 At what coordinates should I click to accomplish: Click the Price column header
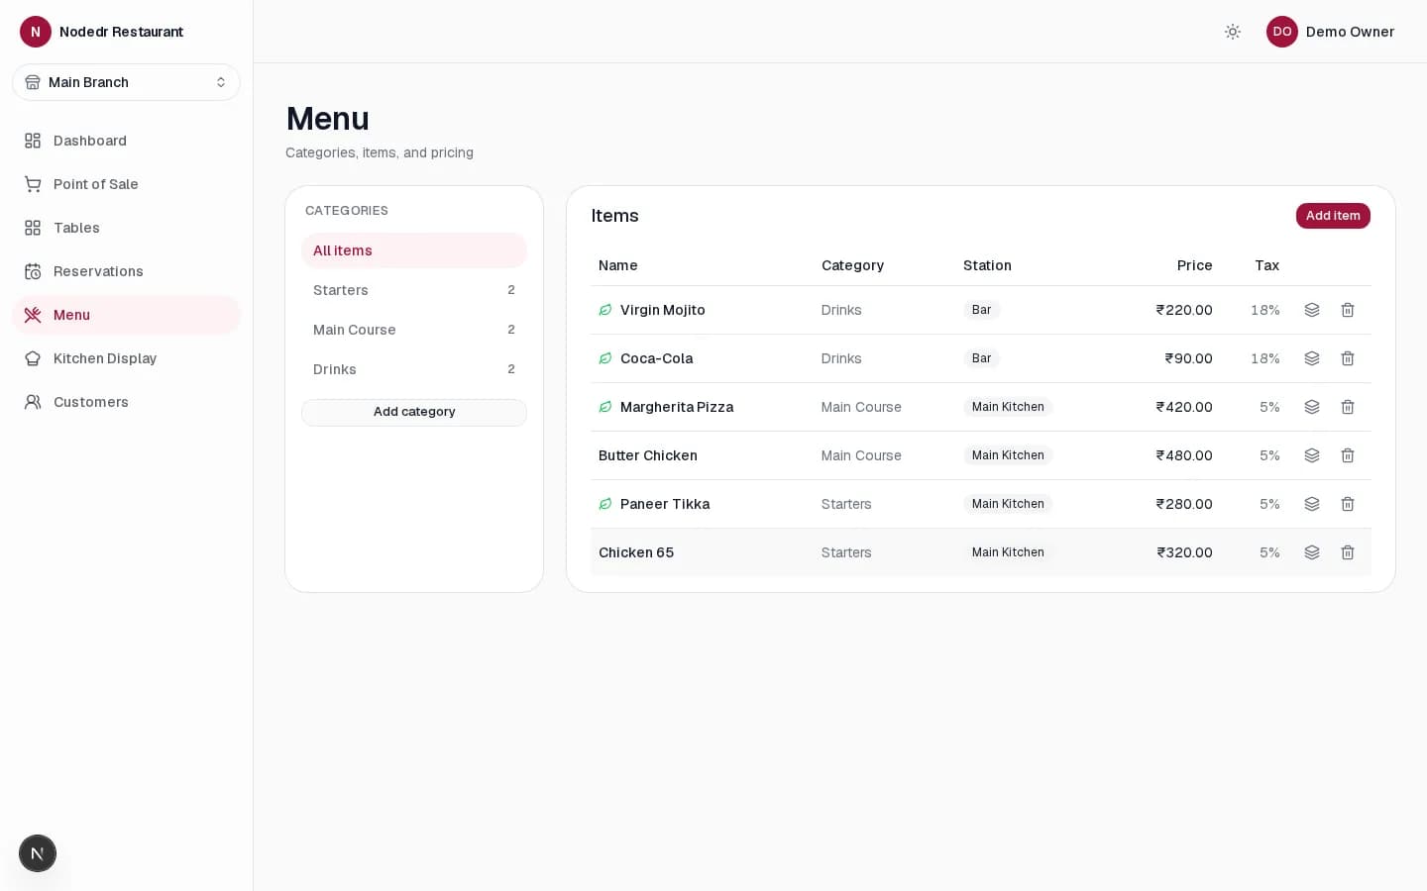(1195, 265)
